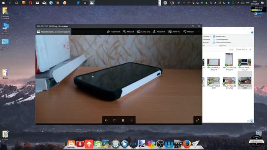The image size is (267, 150).
Task: Launch OBS Studio from the dock
Action: pyautogui.click(x=160, y=144)
